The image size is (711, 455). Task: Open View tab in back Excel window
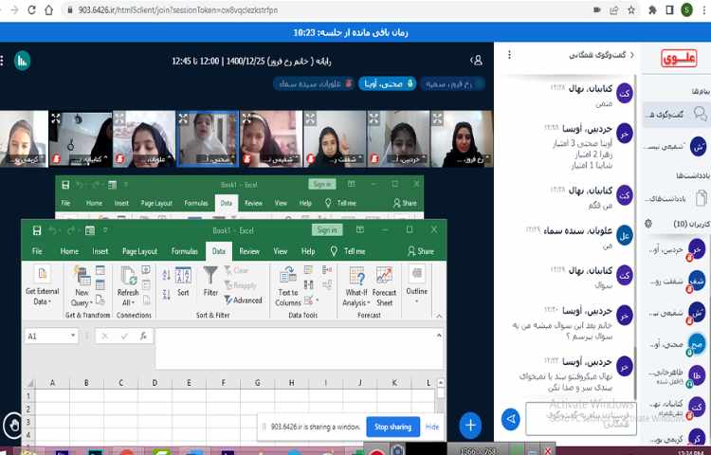[x=281, y=203]
